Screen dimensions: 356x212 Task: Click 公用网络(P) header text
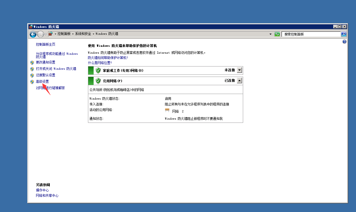[x=113, y=81]
